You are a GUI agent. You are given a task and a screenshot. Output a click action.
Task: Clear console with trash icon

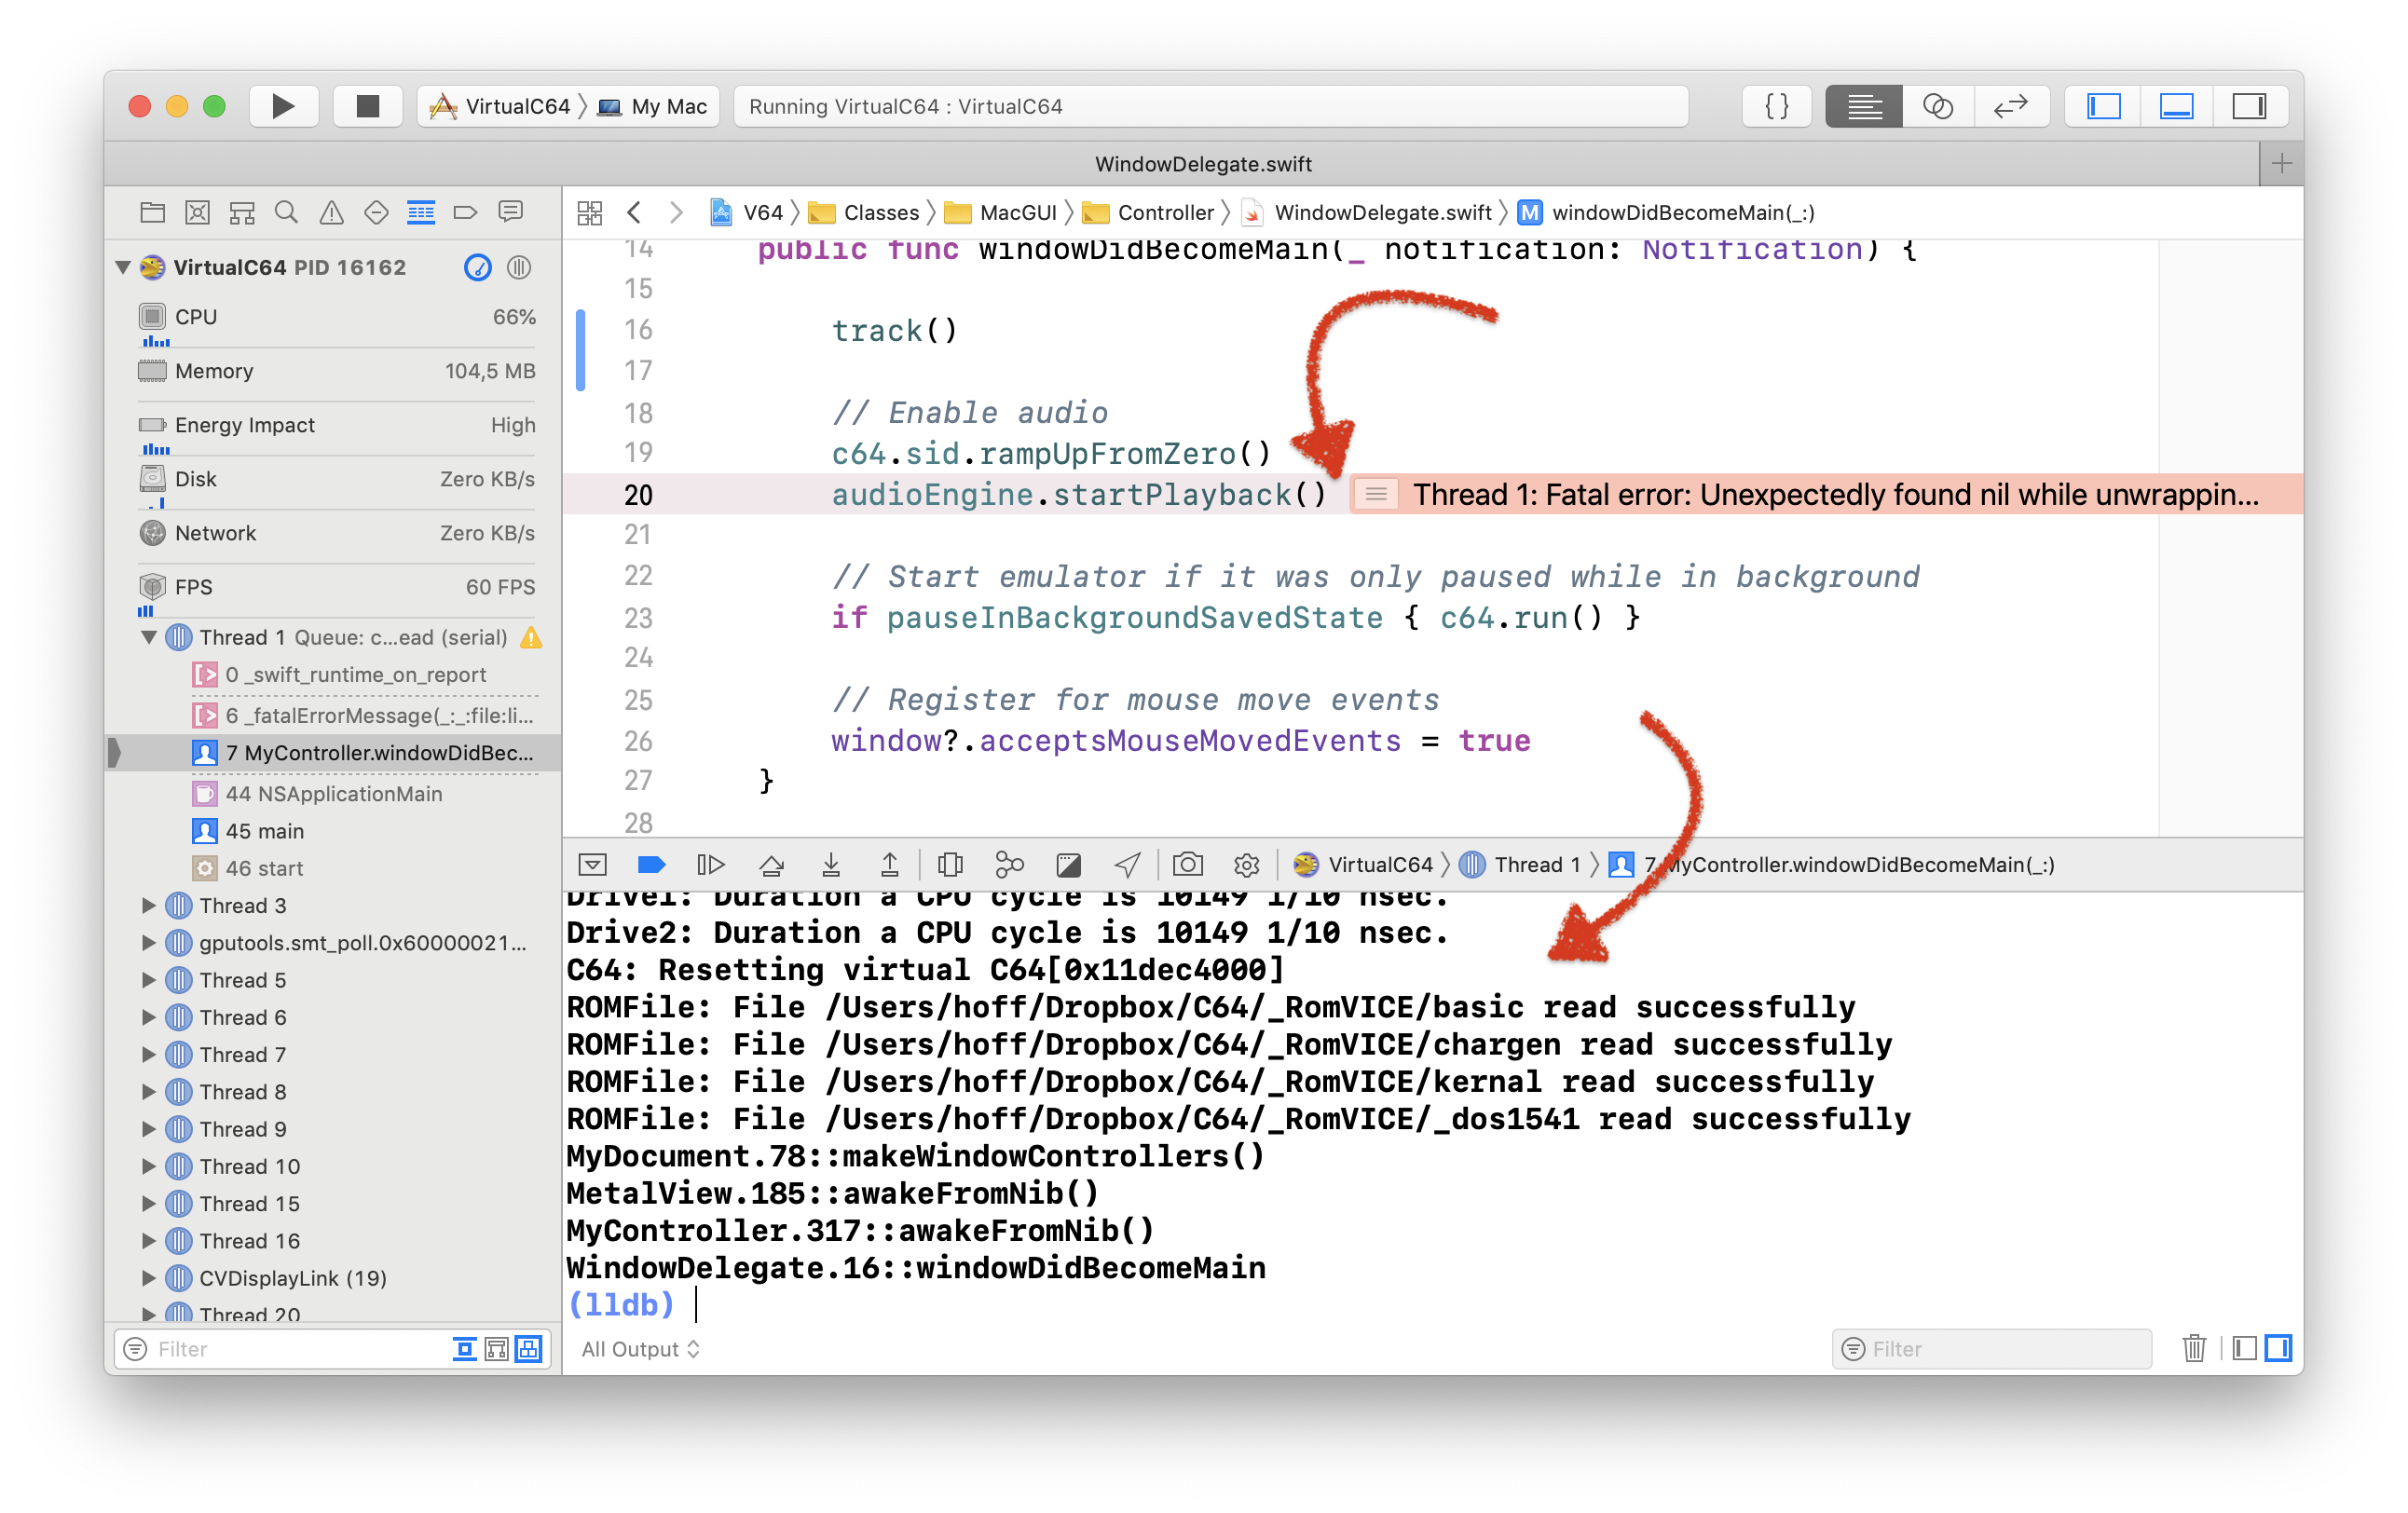coord(2194,1349)
